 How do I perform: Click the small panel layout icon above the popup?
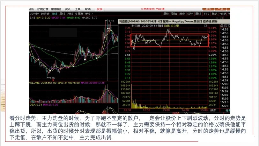click(x=221, y=17)
